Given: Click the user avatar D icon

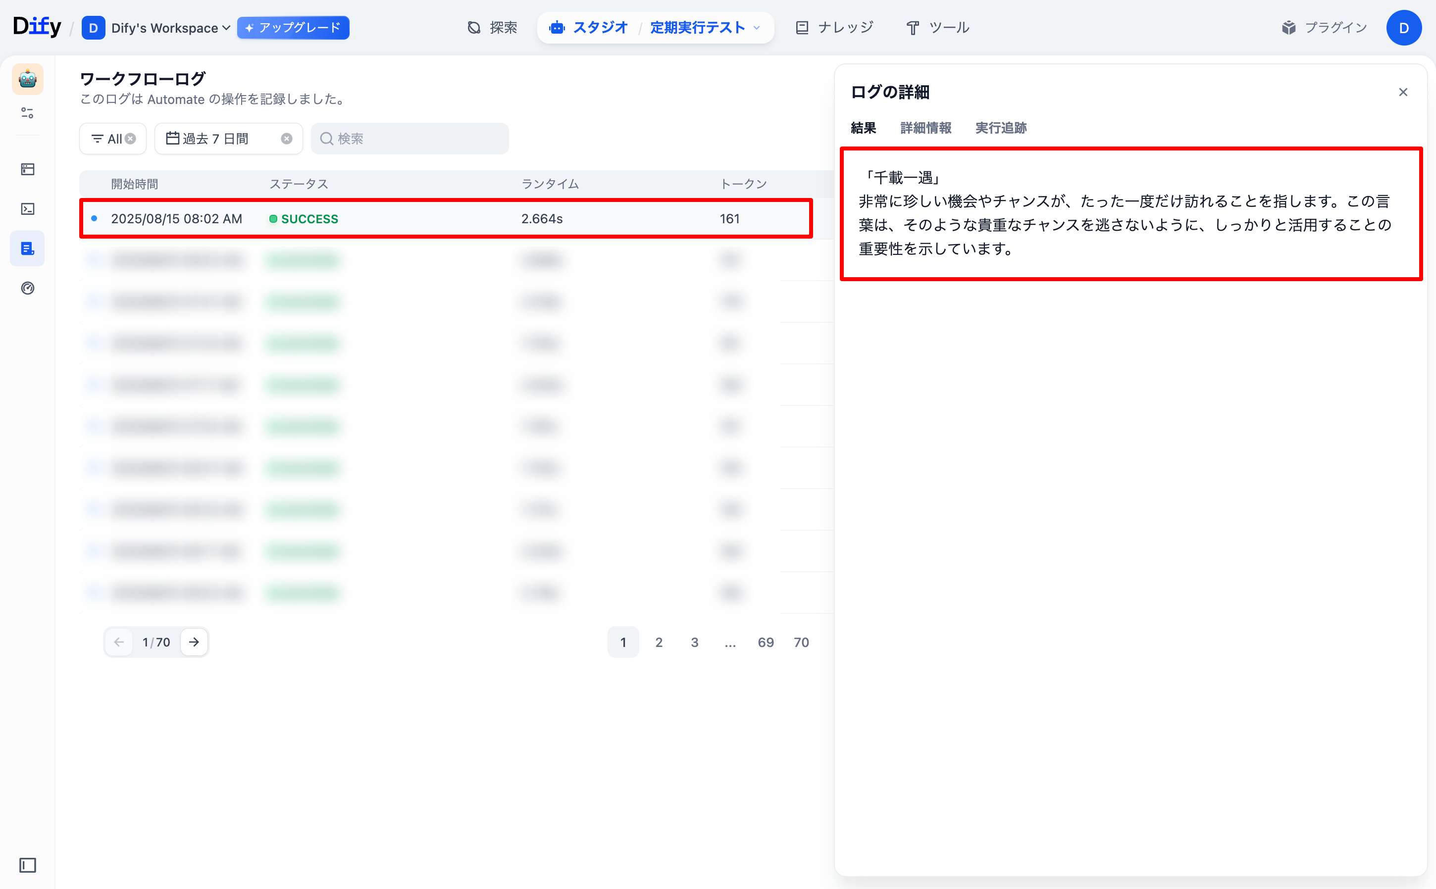Looking at the screenshot, I should click(1404, 28).
